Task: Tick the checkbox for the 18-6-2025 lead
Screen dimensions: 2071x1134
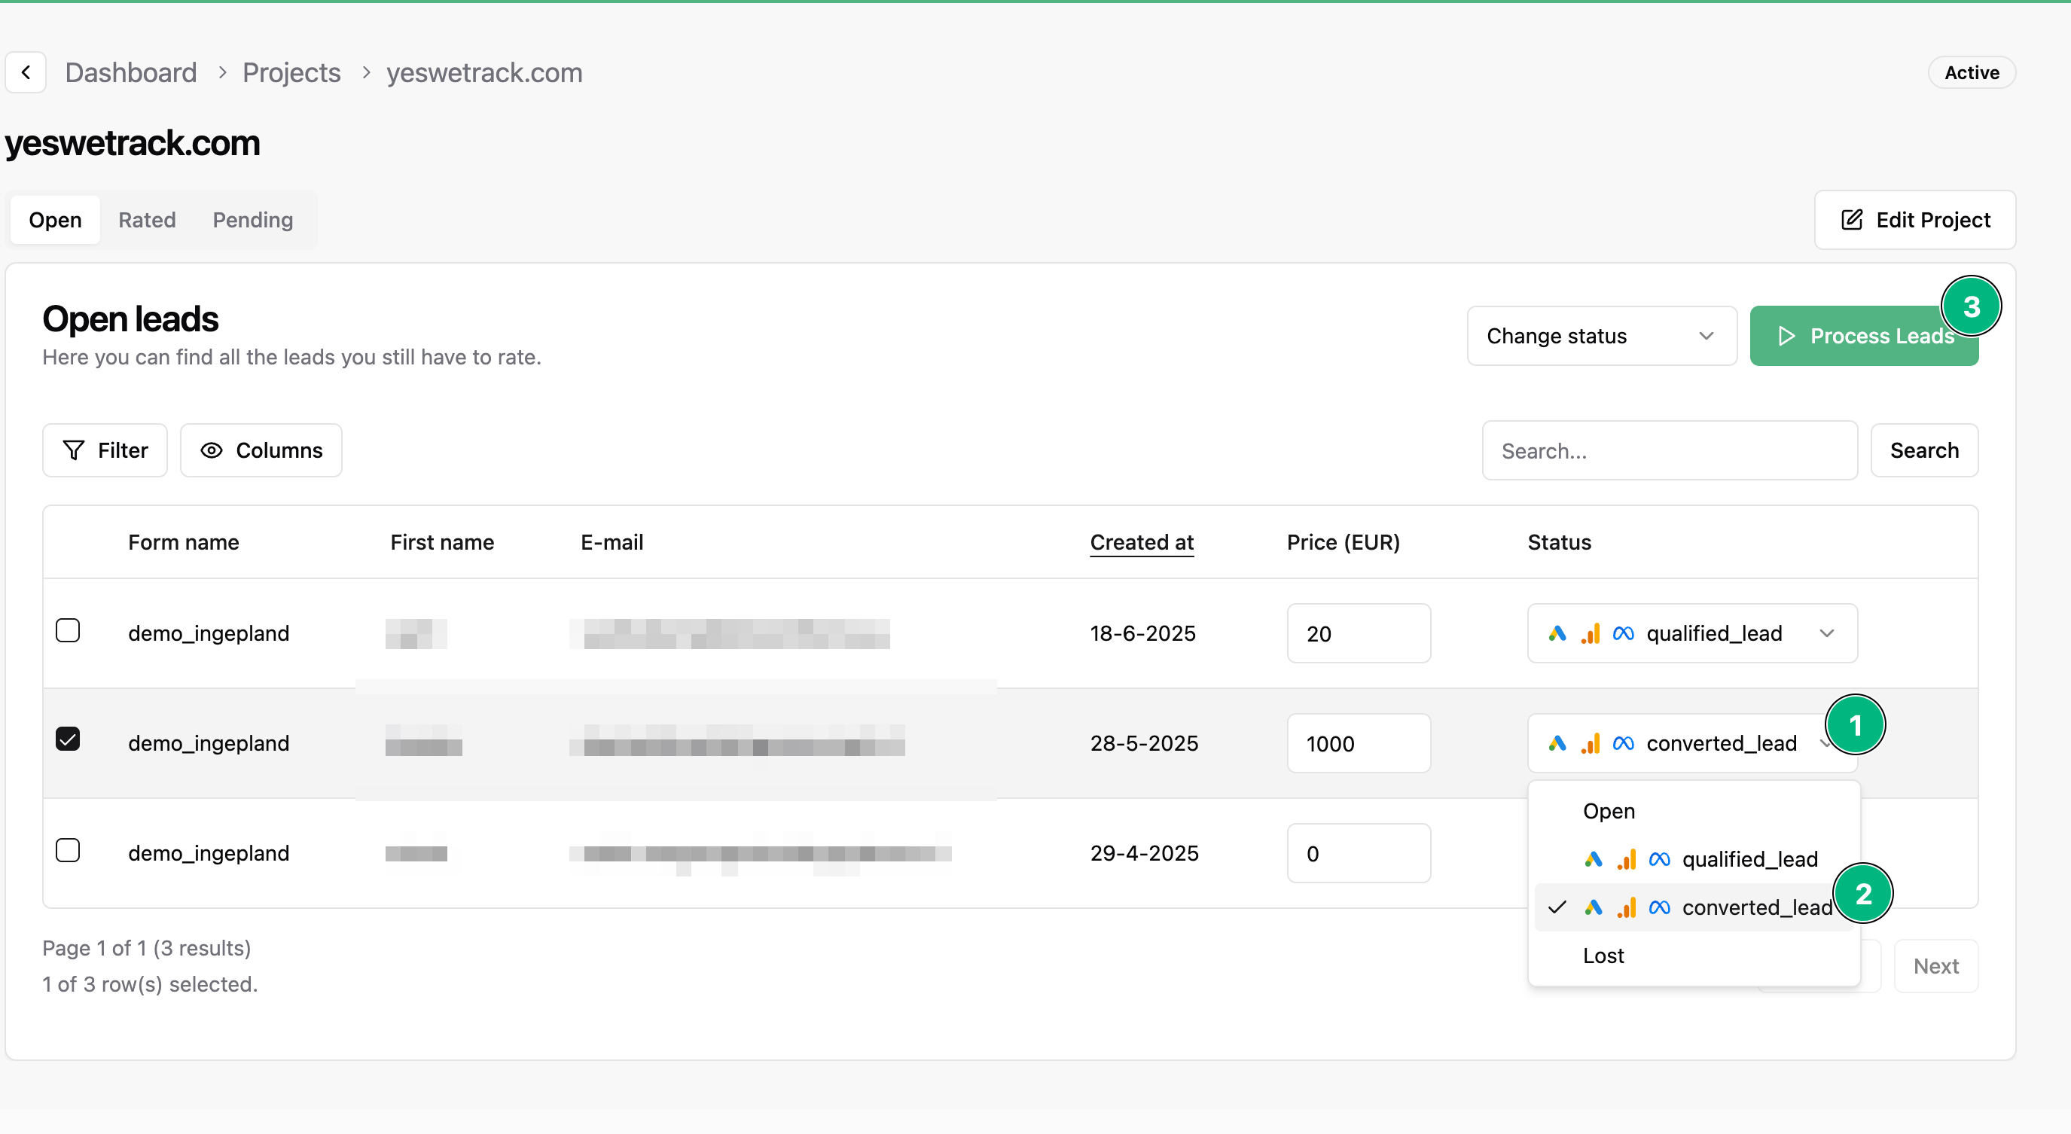Action: (x=68, y=631)
